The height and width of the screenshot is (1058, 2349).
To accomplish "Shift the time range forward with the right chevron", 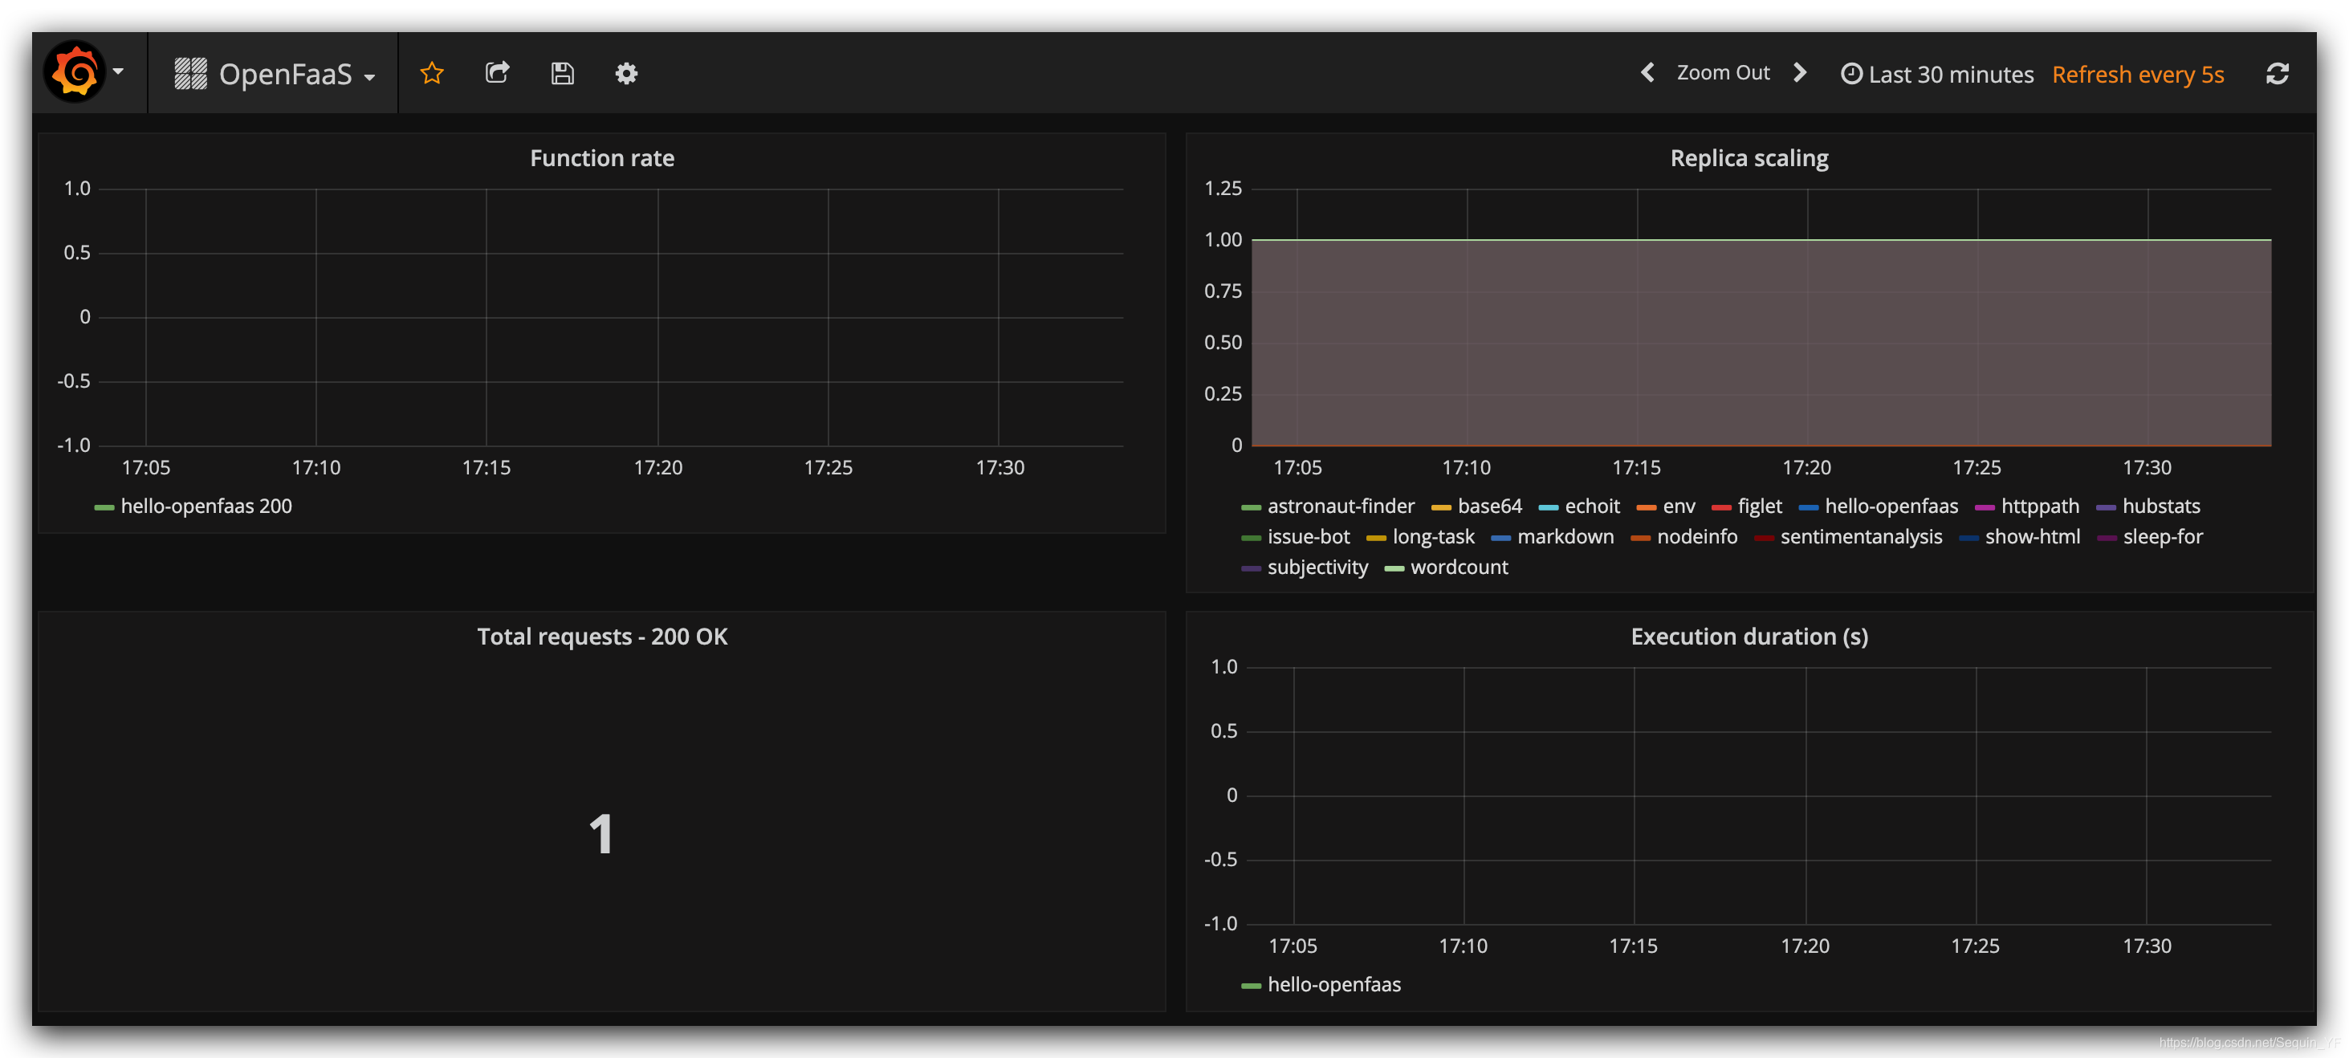I will (x=1800, y=73).
